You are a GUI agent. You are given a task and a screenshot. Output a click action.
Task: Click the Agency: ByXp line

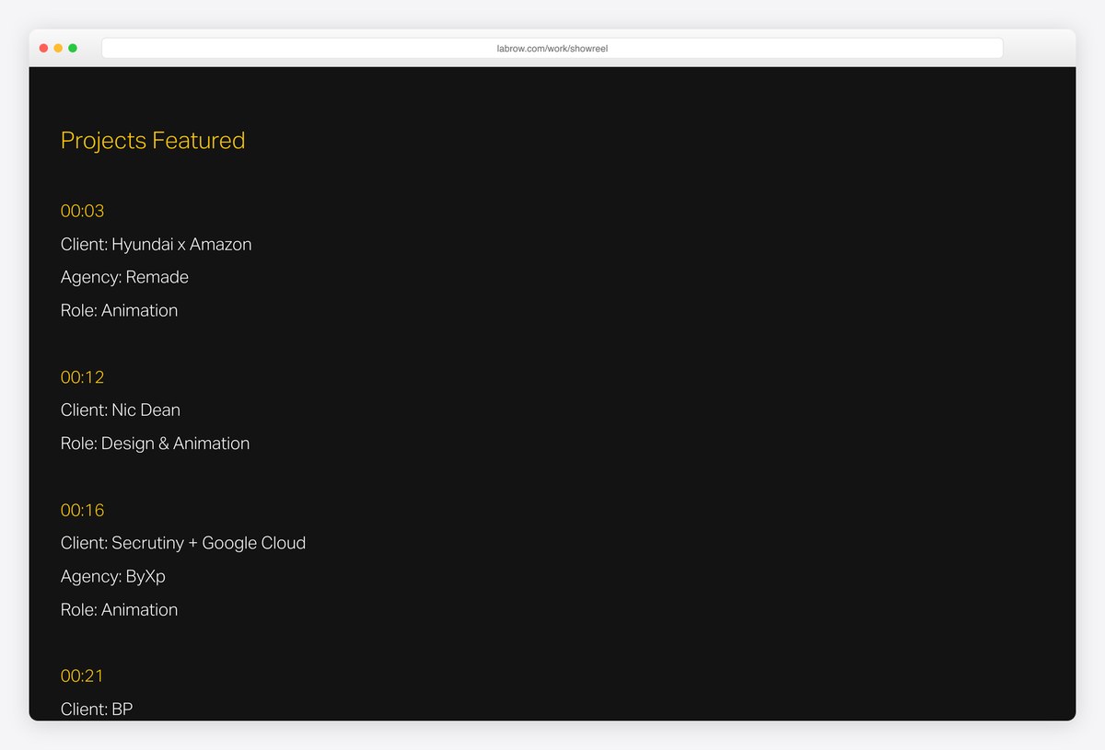point(113,576)
